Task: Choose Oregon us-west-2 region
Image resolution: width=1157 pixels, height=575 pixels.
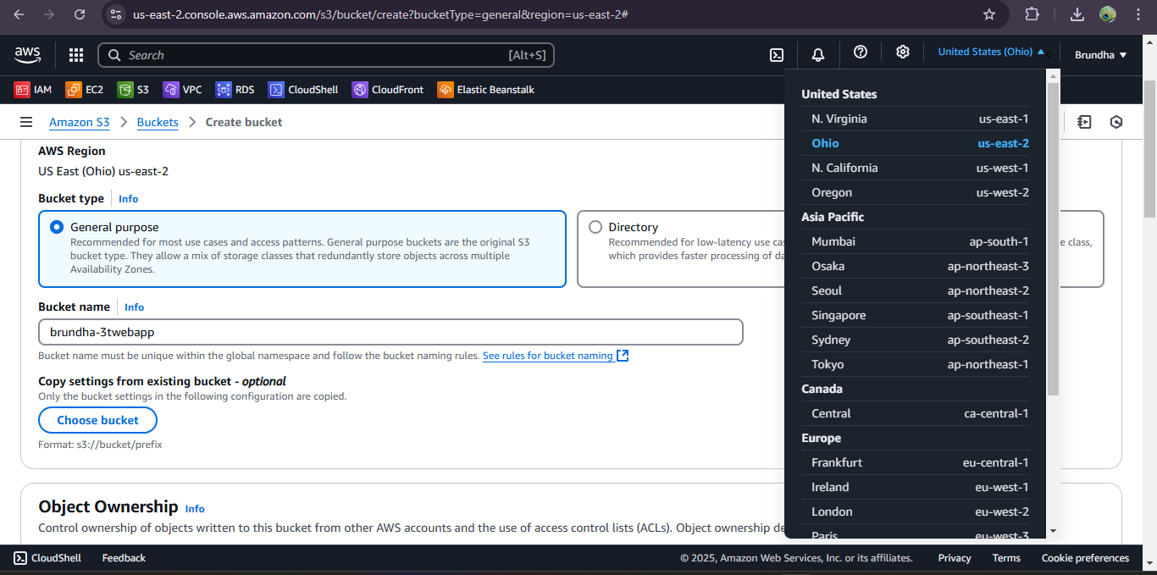Action: (x=920, y=192)
